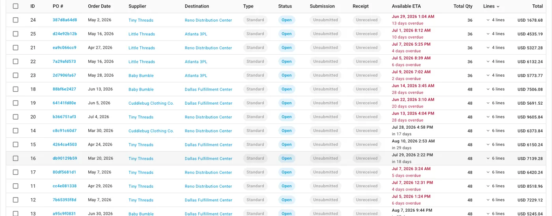The image size is (552, 216).
Task: Open purchase order 7a29afd573
Action: click(64, 61)
